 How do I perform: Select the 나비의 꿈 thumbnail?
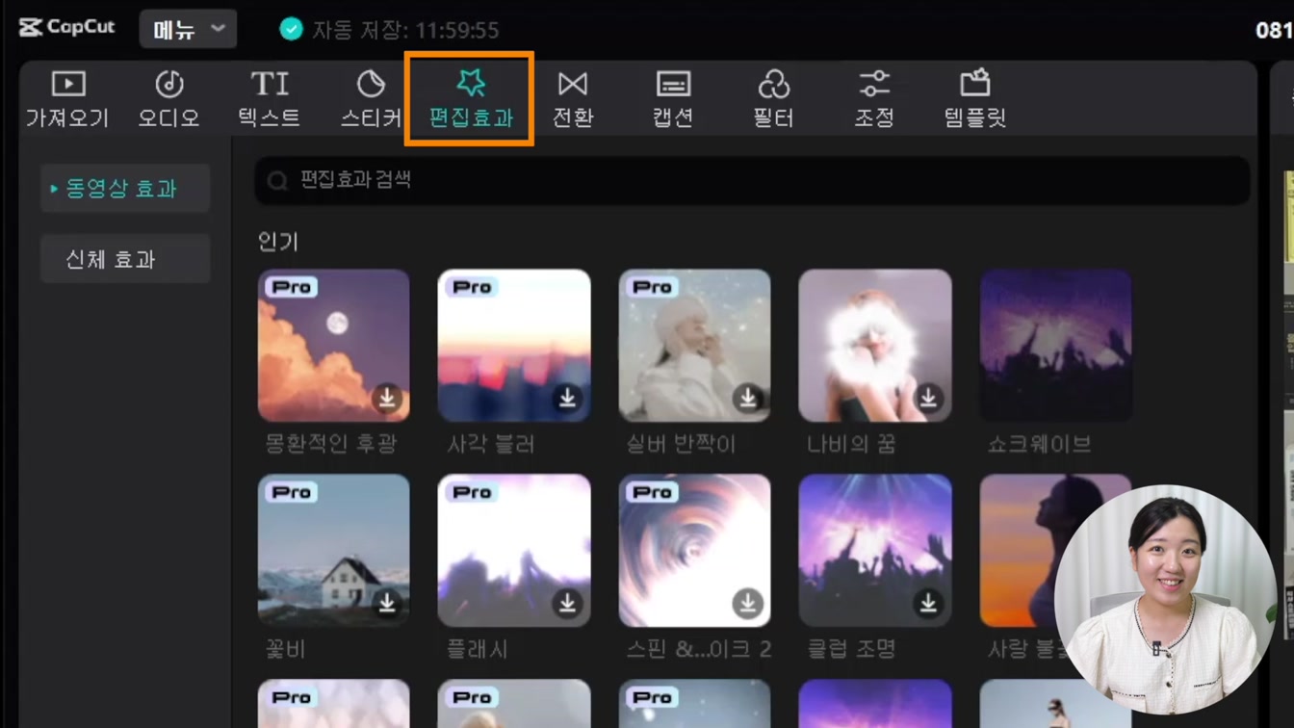pos(875,346)
